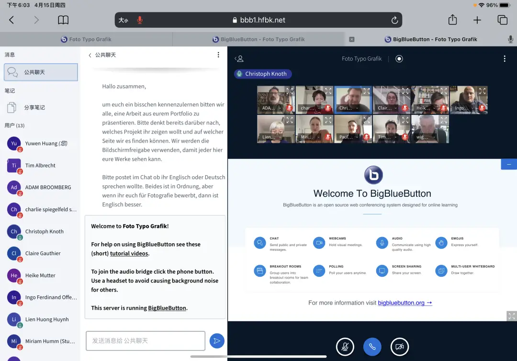
Task: Fullscreen the Ingo... webcam
Action: coord(483,91)
